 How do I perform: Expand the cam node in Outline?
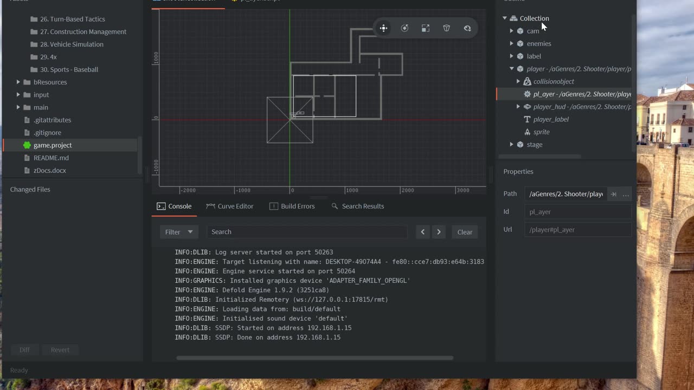coord(511,31)
